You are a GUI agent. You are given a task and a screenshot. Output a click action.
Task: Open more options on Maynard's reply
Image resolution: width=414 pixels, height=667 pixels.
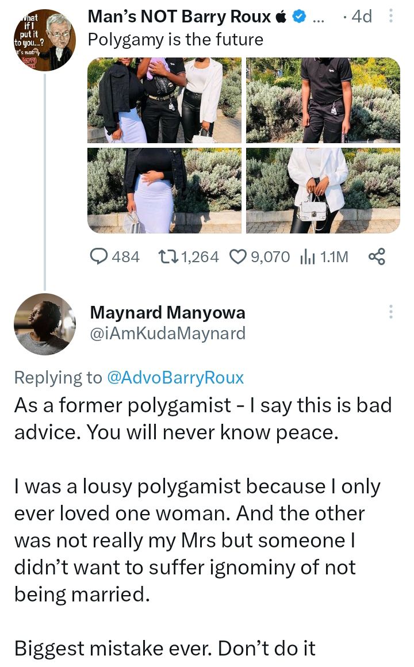point(391,312)
